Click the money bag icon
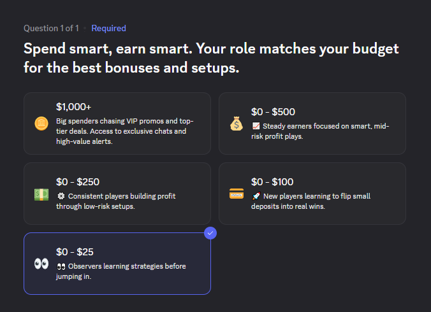Screen dimensions: 431x312 pyautogui.click(x=237, y=124)
